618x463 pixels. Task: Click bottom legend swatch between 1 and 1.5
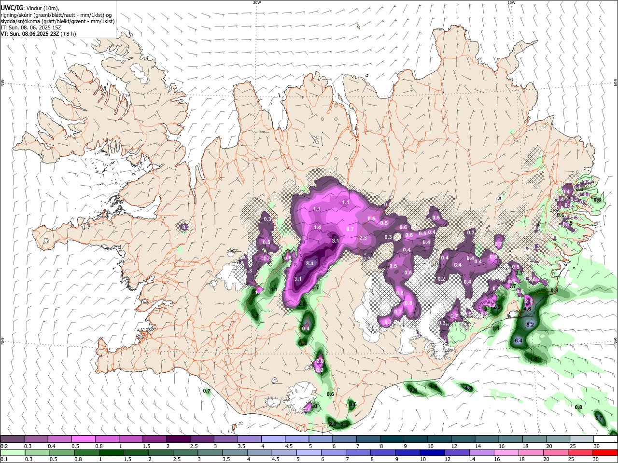[x=111, y=452]
